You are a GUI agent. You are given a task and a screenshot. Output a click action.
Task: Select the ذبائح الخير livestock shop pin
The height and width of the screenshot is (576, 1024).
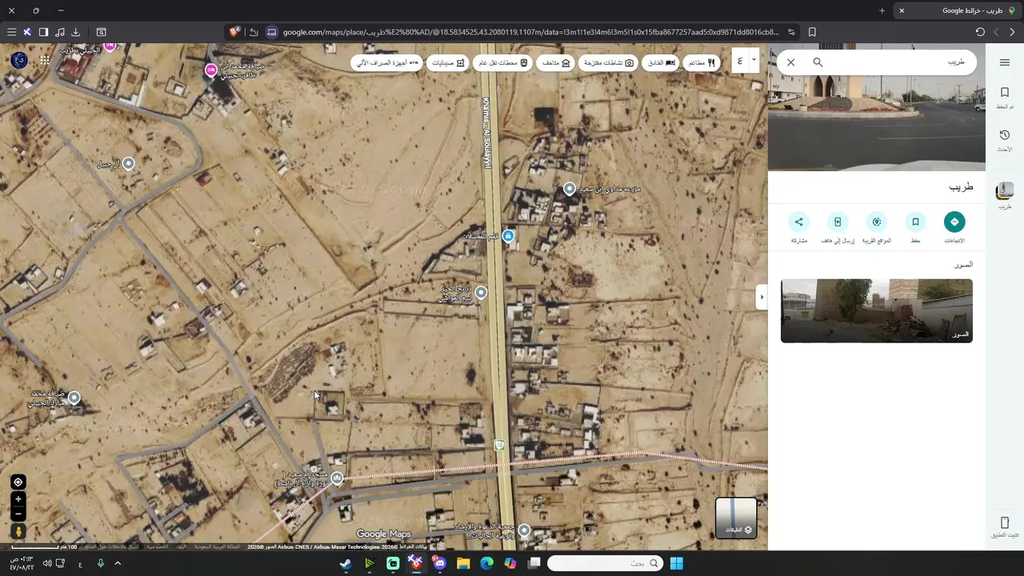point(481,293)
